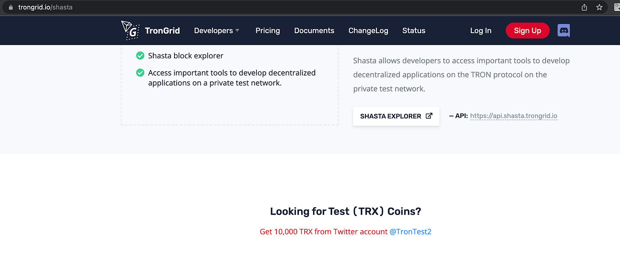Screen dimensions: 620x266
Task: Click the lock icon in address bar
Action: pyautogui.click(x=11, y=8)
